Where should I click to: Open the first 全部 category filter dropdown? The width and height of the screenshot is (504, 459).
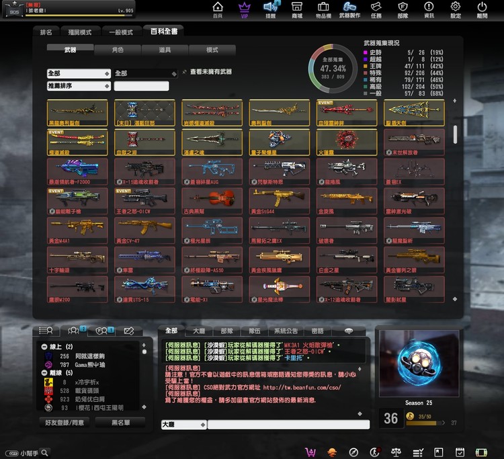coord(78,73)
